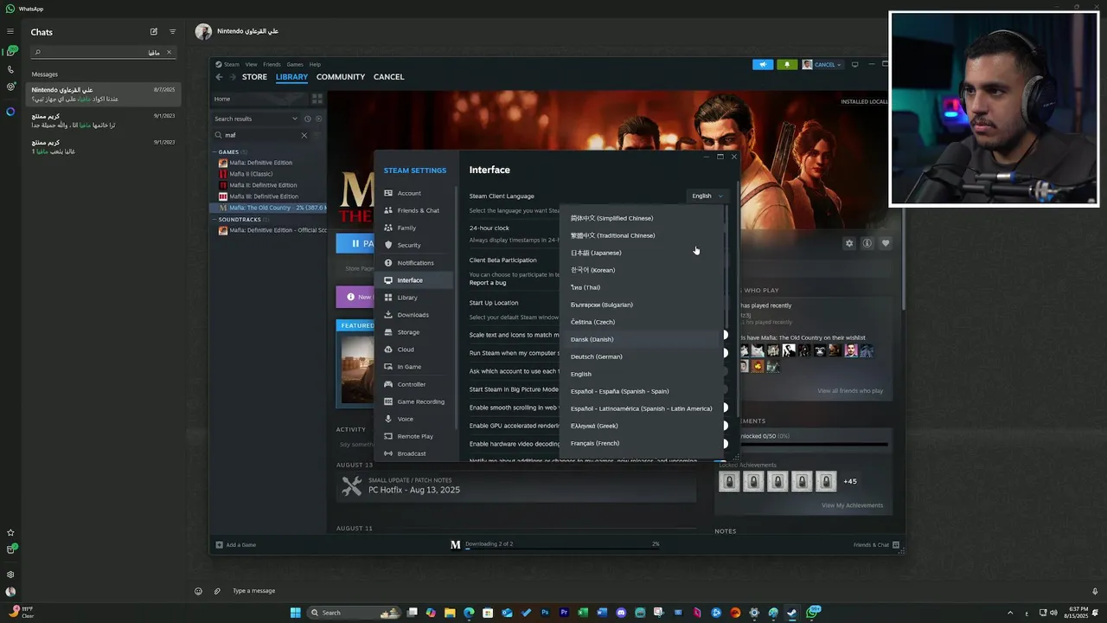Select Mafia: Definitive Edition in library list
Screen dimensions: 1107x623
pyautogui.click(x=260, y=163)
